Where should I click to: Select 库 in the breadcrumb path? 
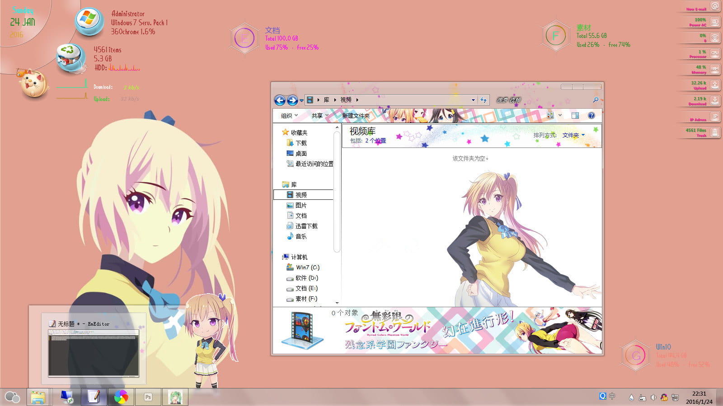[x=326, y=100]
